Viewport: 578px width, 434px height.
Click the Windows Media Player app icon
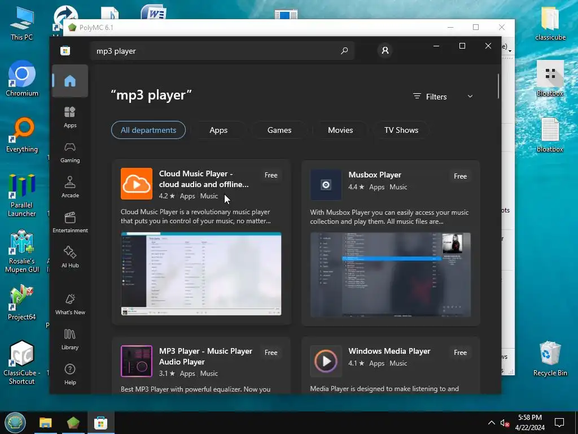[326, 361]
